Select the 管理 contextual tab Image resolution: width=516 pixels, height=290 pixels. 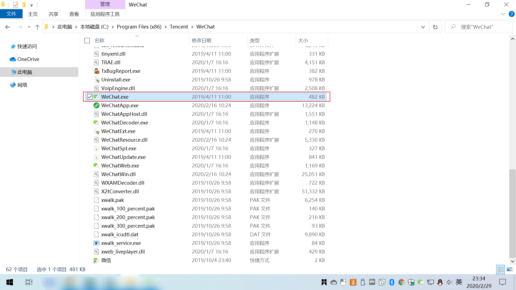(105, 4)
